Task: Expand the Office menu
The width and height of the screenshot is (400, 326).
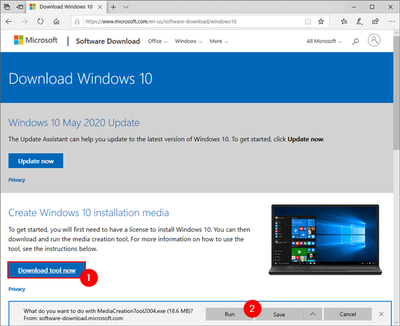Action: (x=157, y=41)
